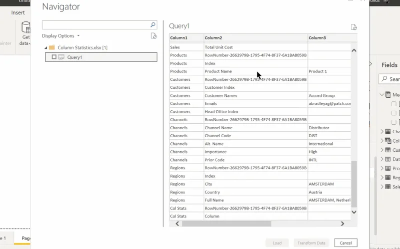The height and width of the screenshot is (249, 400).
Task: Click the Sales table icon in Fields pane
Action: pos(388,187)
